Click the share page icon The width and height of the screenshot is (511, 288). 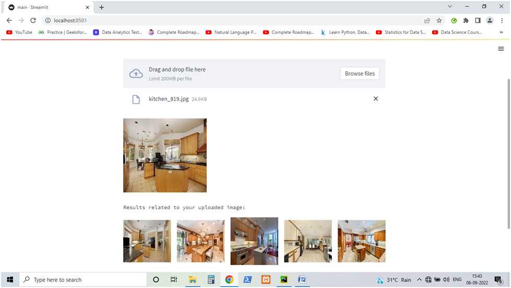click(427, 20)
